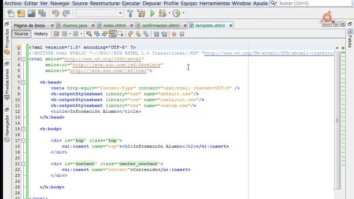The image size is (354, 199).
Task: Click Find Next Occurrence icon
Action: pos(105,34)
